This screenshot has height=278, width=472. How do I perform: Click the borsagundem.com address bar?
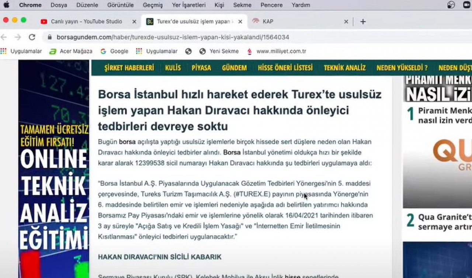tap(173, 37)
